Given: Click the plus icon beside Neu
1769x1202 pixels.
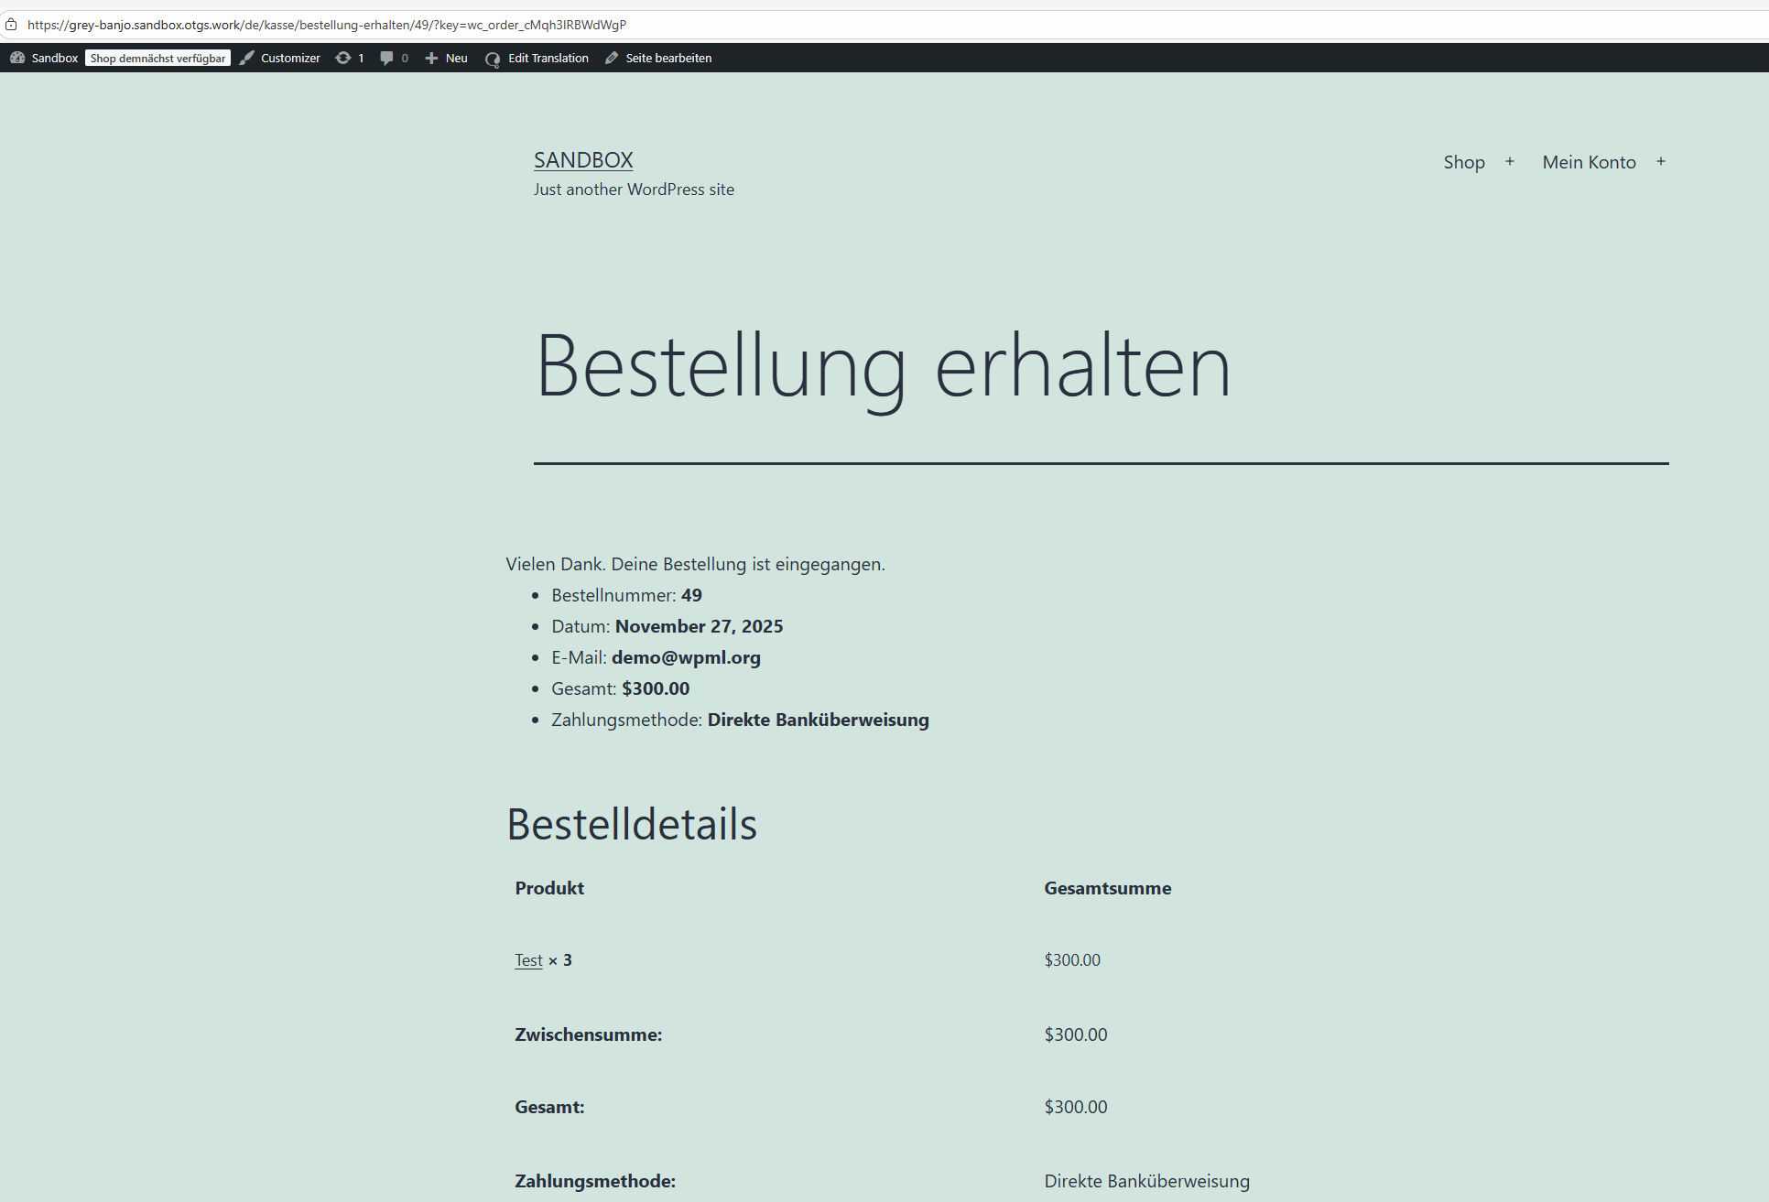Looking at the screenshot, I should [x=431, y=58].
